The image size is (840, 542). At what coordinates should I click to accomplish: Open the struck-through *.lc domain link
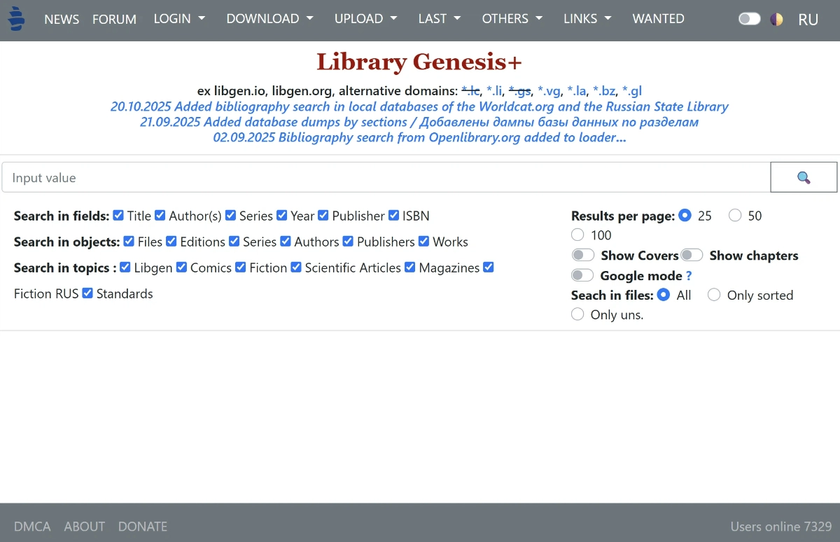pyautogui.click(x=470, y=90)
